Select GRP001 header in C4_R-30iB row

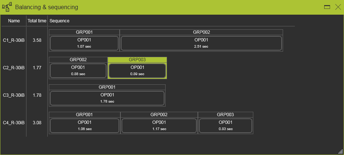pos(84,114)
